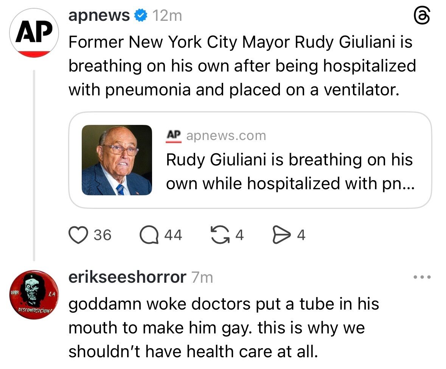Open the apnews username link

tap(99, 16)
